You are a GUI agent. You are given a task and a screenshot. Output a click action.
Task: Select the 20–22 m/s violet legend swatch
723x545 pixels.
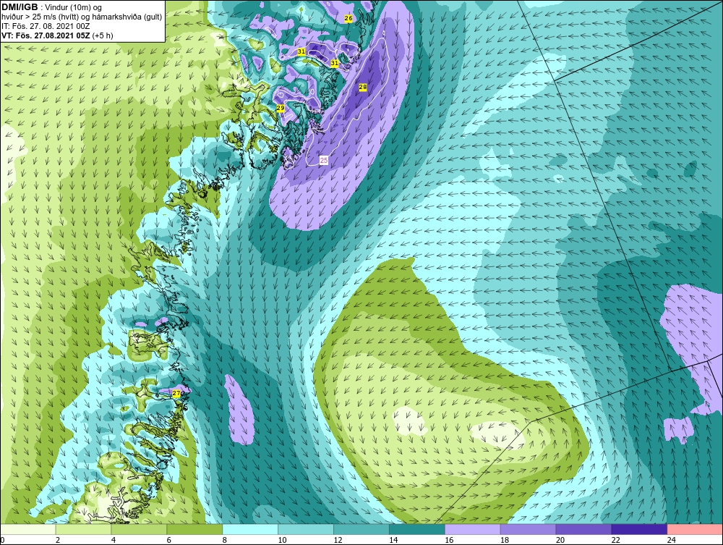[583, 529]
